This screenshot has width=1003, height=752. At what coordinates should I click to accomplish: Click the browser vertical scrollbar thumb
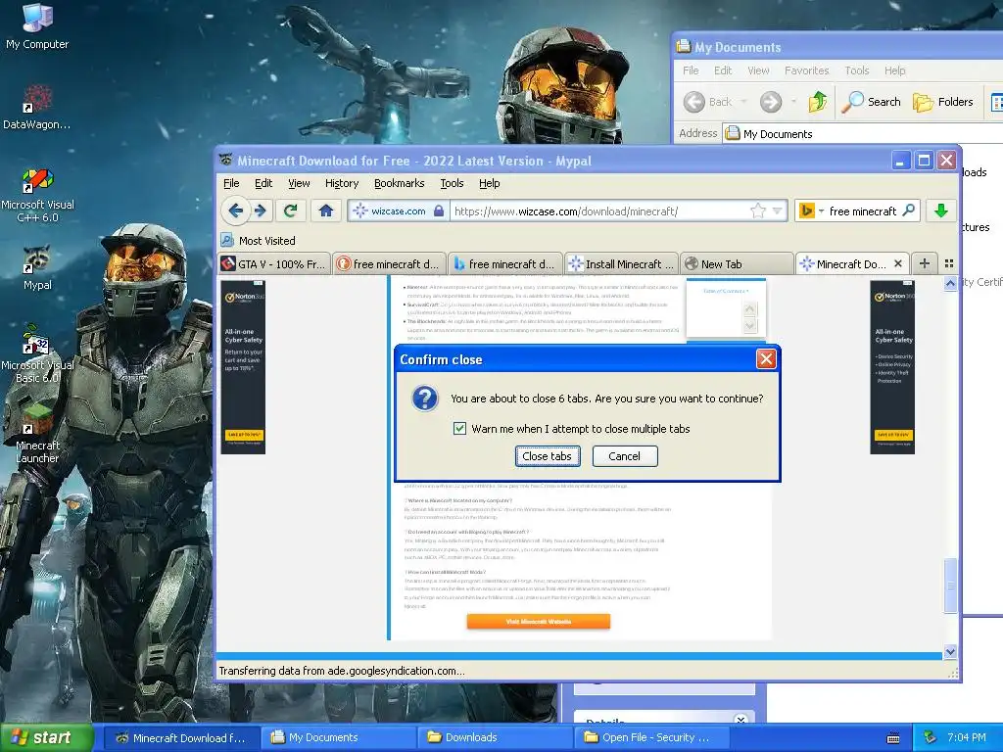950,585
